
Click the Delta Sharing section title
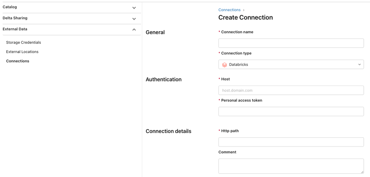[15, 18]
